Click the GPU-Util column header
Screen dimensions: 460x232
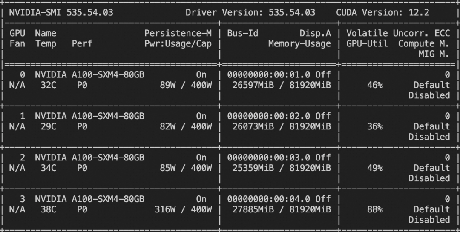367,43
